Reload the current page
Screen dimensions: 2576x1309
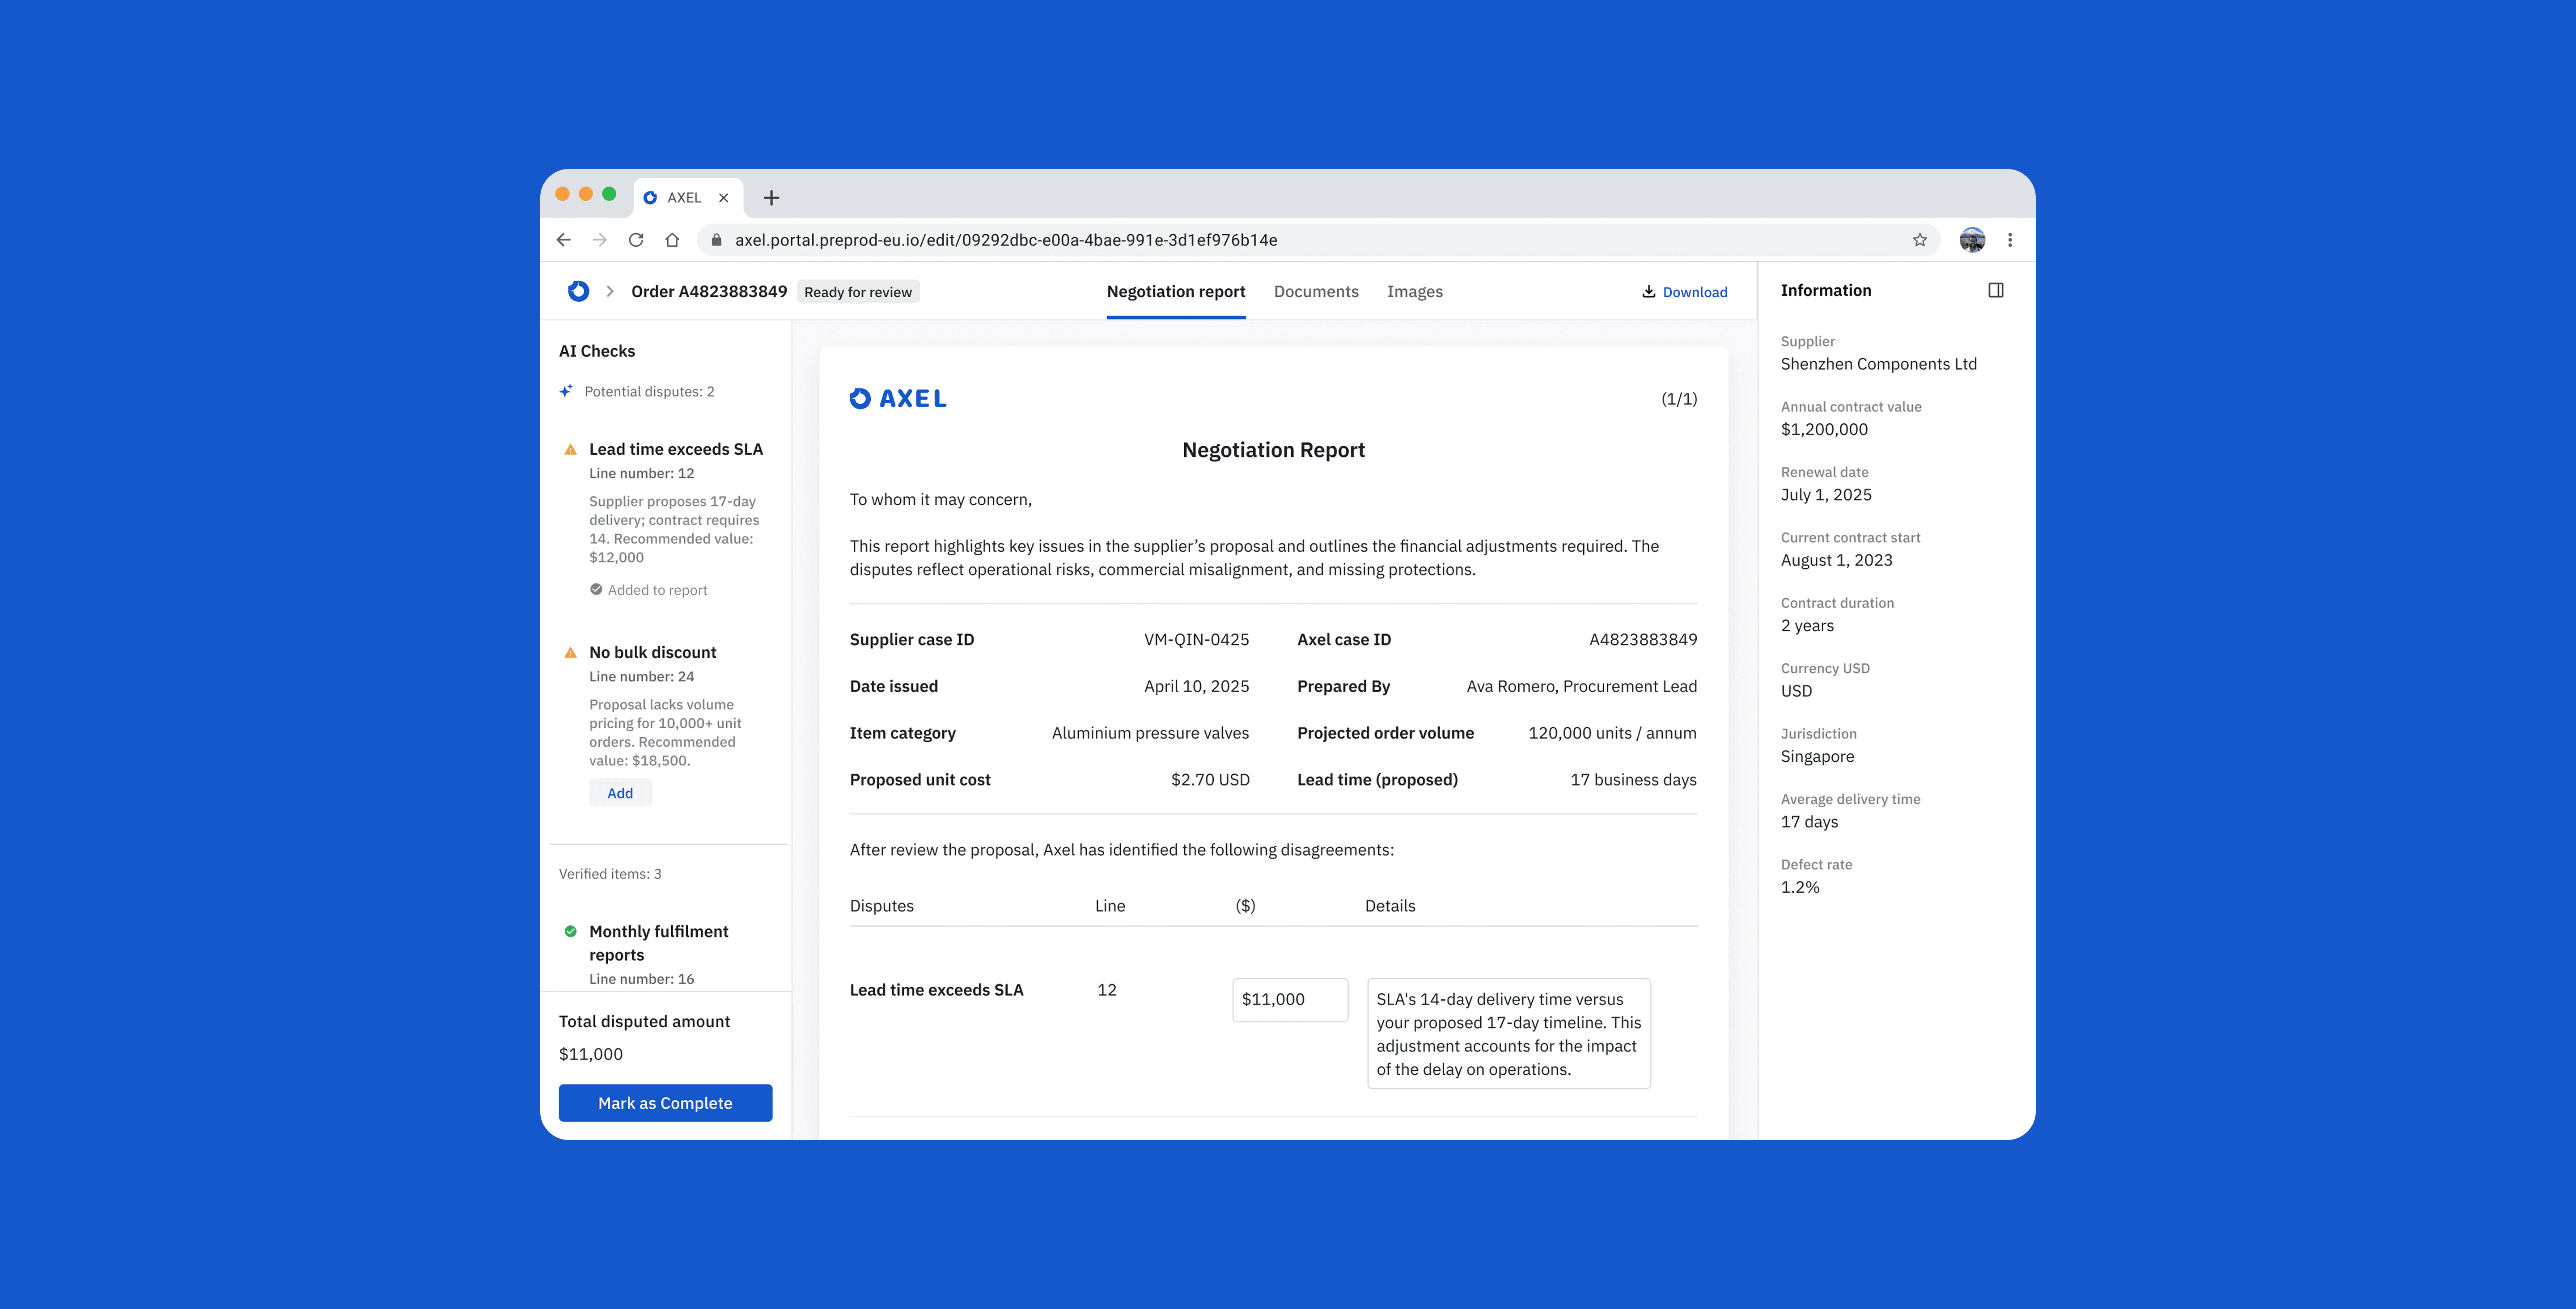click(636, 240)
